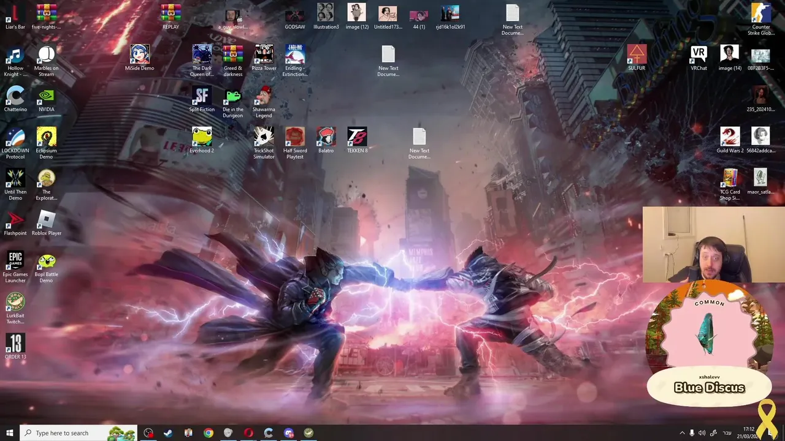Launch the Balatro desktop shortcut

pyautogui.click(x=326, y=141)
